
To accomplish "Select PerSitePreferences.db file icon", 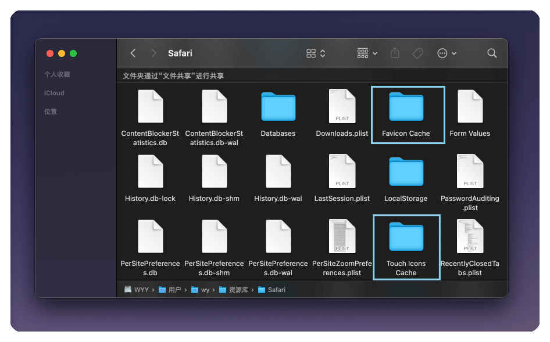I will (150, 236).
